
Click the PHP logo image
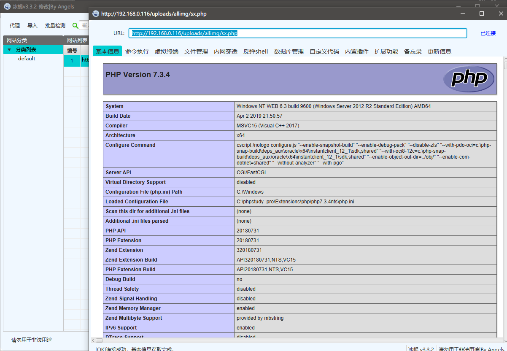point(469,79)
